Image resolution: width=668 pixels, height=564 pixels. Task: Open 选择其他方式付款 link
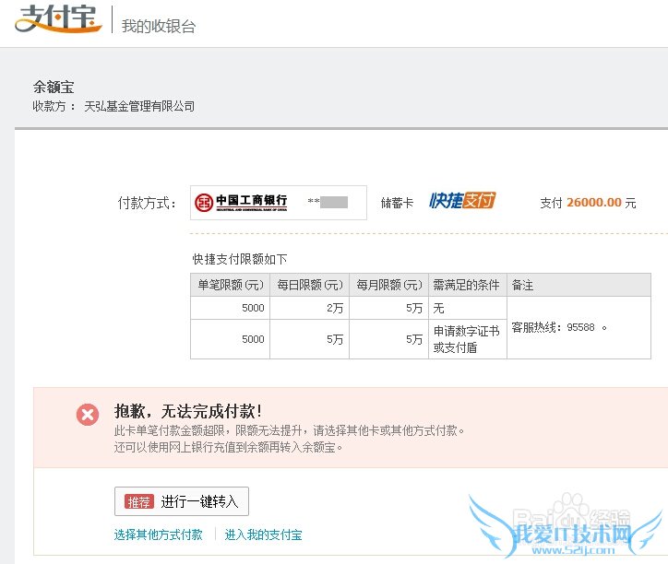pyautogui.click(x=158, y=535)
